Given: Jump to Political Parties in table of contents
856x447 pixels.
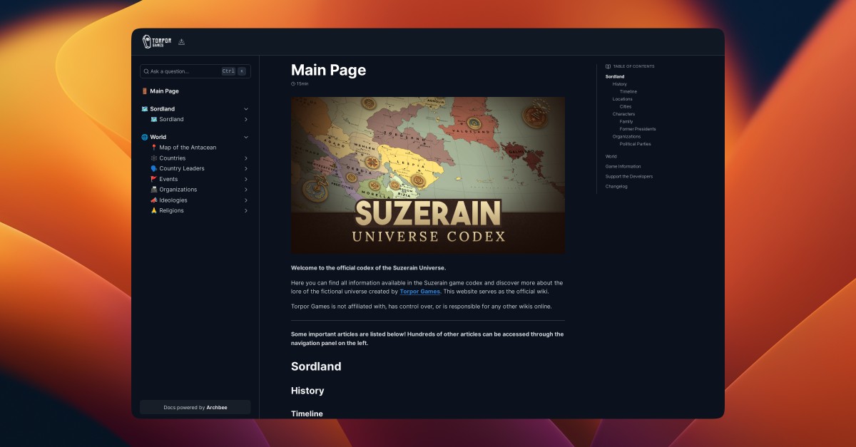Looking at the screenshot, I should [636, 144].
